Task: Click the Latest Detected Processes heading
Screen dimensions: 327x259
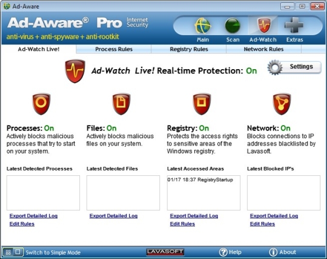Action: click(39, 169)
